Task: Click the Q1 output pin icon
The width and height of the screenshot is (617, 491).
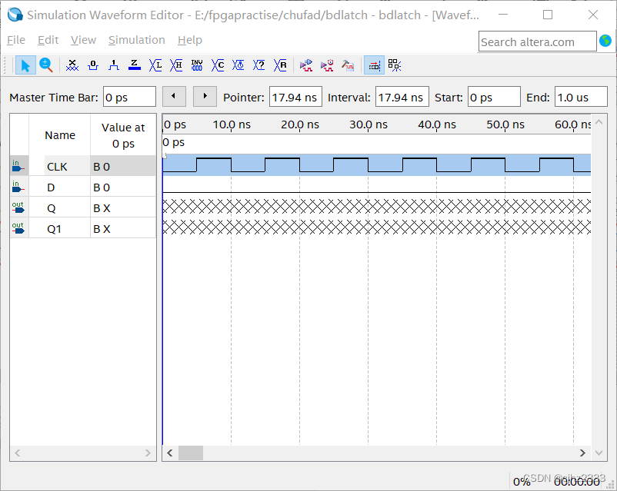Action: [x=18, y=228]
